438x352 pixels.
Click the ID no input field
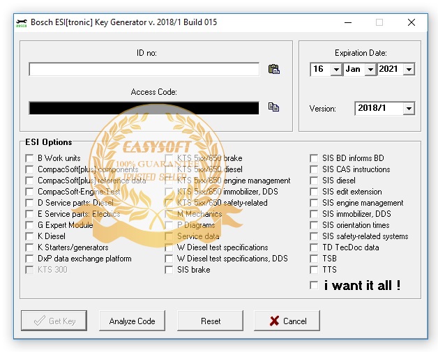click(144, 69)
